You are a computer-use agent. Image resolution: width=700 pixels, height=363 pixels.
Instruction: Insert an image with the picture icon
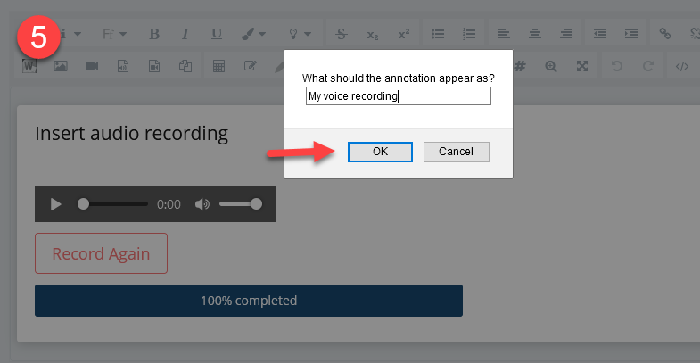pyautogui.click(x=61, y=66)
